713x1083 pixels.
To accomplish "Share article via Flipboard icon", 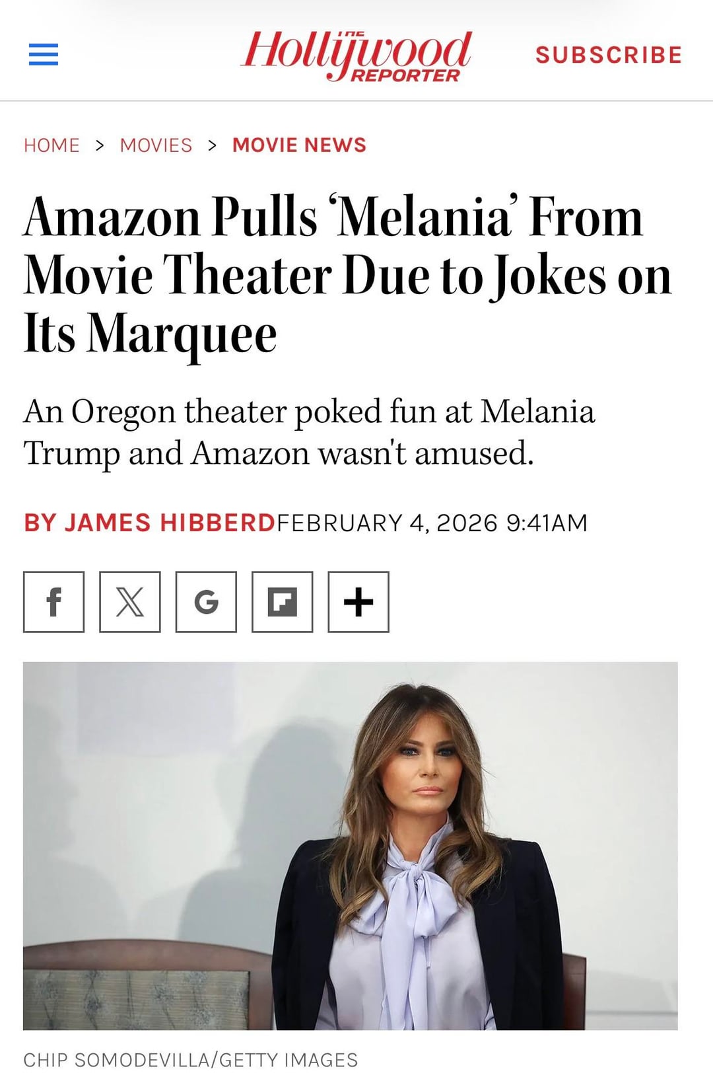I will [282, 602].
